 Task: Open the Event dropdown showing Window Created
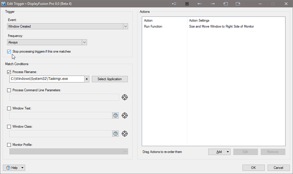[x=68, y=26]
